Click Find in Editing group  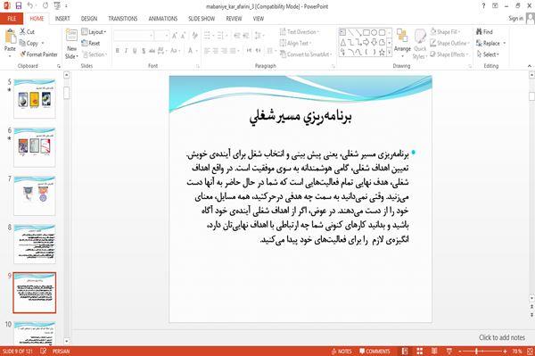click(x=484, y=32)
